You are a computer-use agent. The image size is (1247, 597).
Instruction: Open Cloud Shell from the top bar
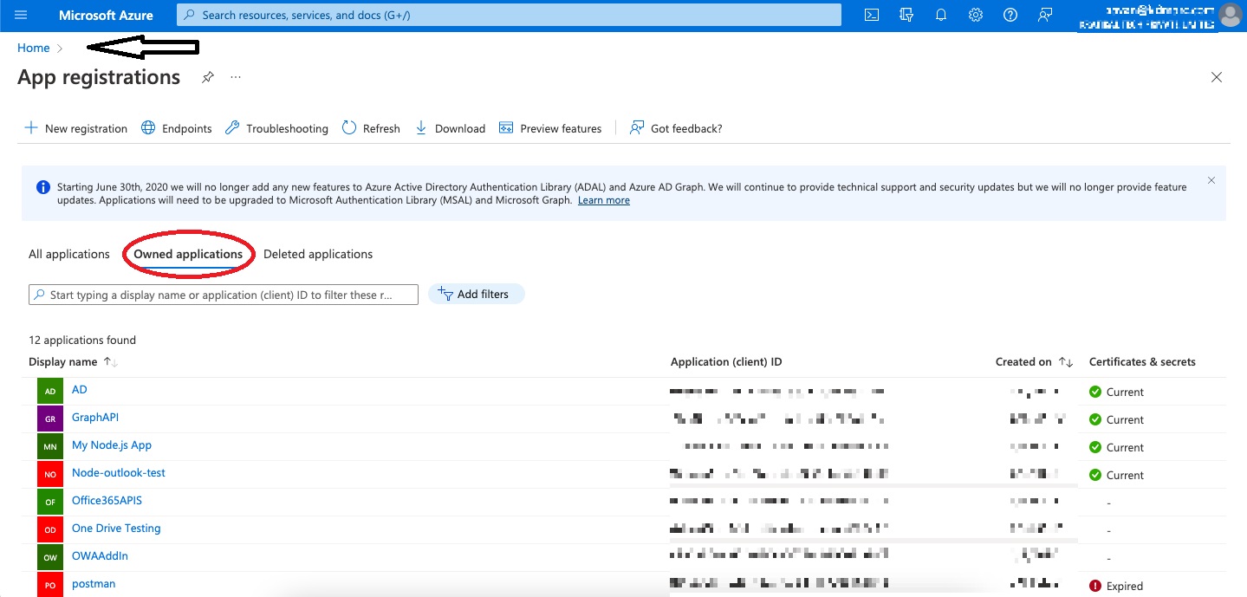[x=872, y=15]
